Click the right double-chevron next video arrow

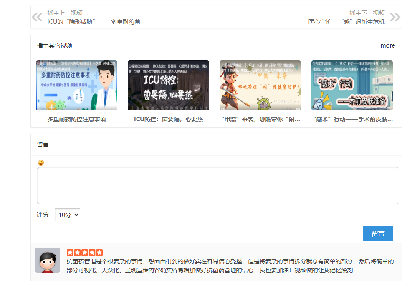click(394, 17)
